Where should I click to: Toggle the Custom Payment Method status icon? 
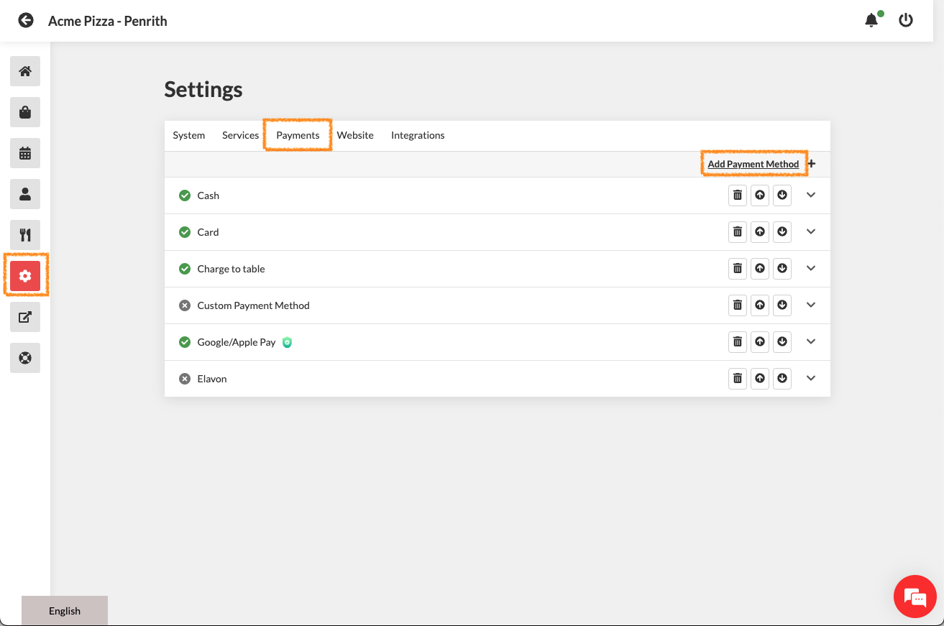pos(185,305)
